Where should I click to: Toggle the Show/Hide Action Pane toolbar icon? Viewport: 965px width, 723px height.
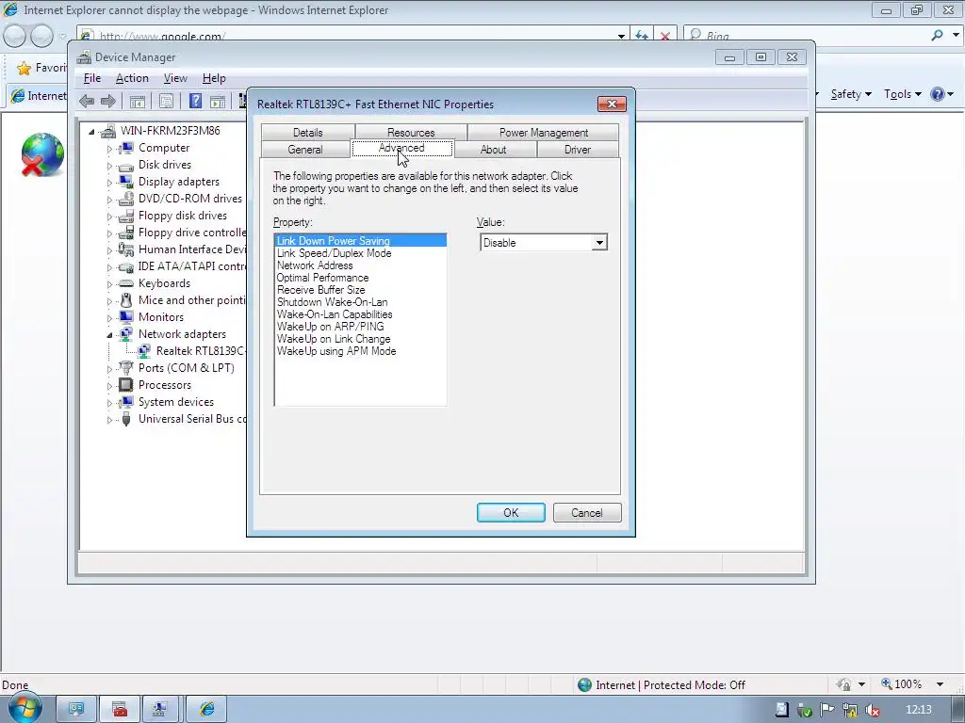218,102
